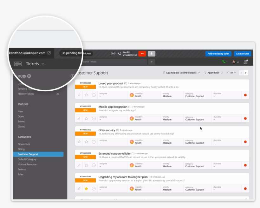The height and width of the screenshot is (208, 260).
Task: Open more options on 'Offer enquiry' ticket
Action: click(x=94, y=142)
